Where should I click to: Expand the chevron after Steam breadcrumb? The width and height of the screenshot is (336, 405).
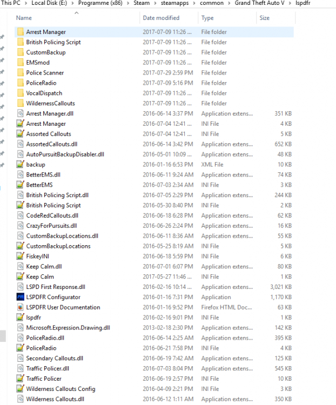(x=155, y=3)
